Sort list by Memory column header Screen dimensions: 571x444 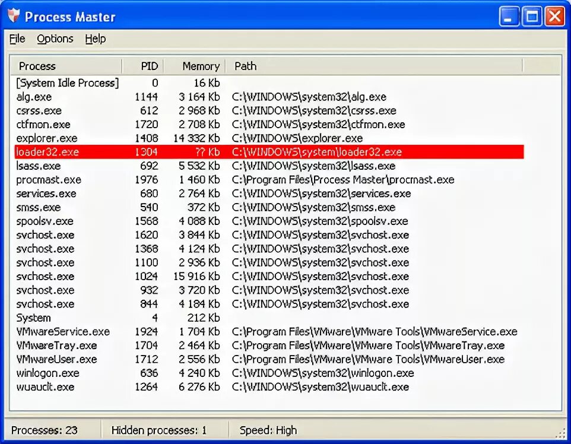point(194,66)
